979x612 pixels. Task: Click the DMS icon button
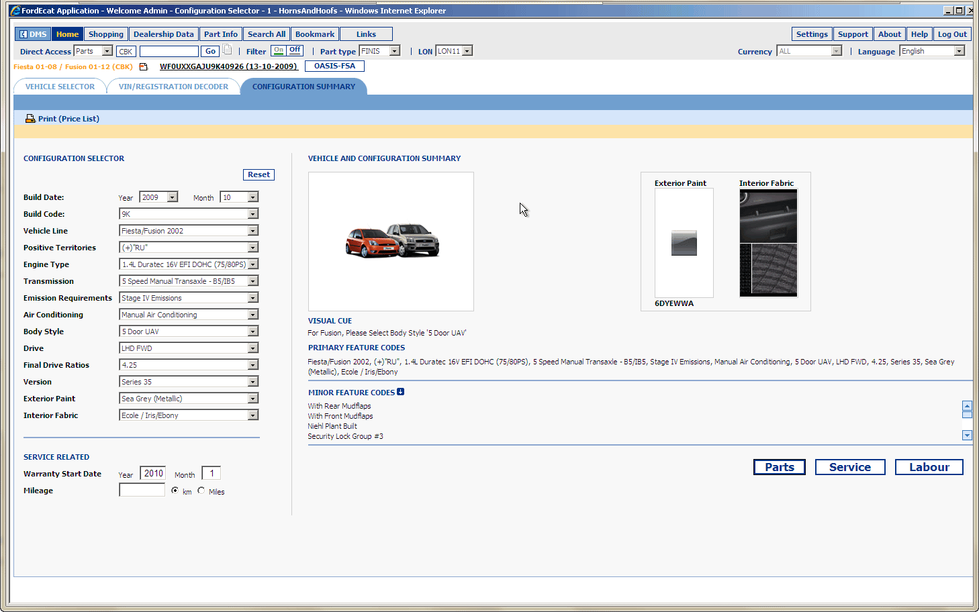coord(32,34)
